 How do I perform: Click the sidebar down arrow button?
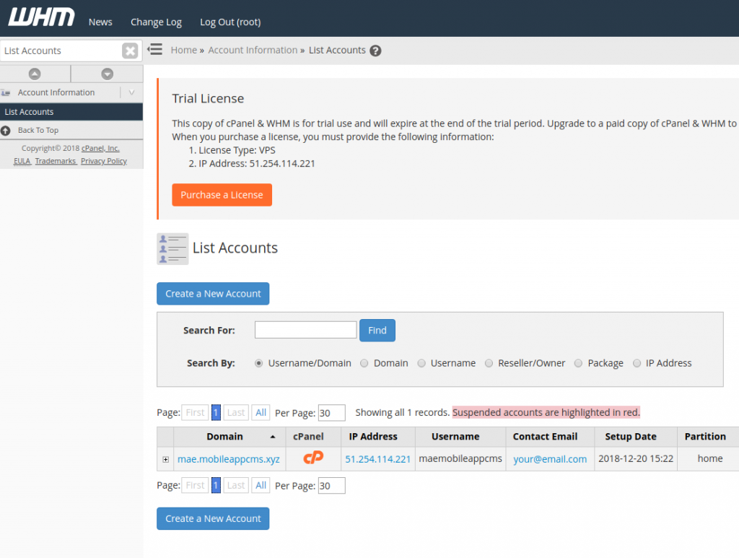[108, 74]
